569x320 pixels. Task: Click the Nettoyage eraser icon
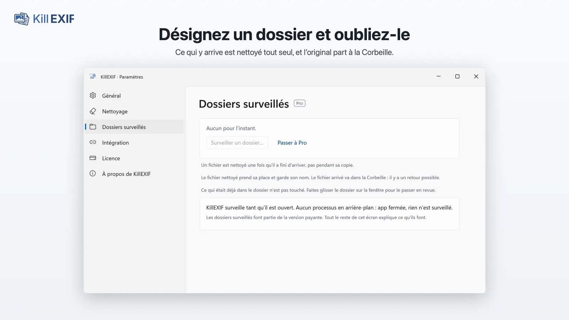coord(93,111)
